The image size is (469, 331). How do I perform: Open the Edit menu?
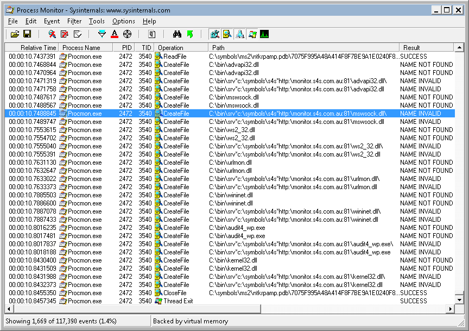tap(31, 21)
